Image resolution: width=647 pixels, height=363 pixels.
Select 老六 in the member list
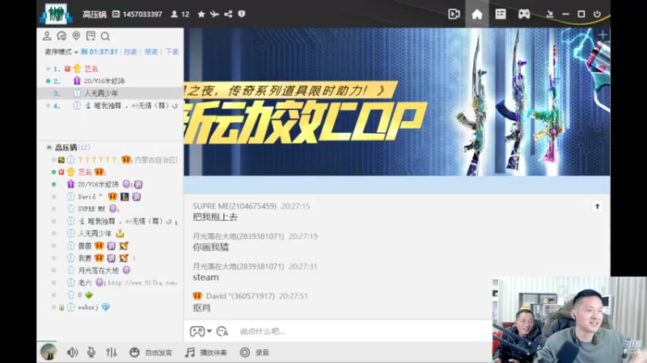tap(110, 283)
